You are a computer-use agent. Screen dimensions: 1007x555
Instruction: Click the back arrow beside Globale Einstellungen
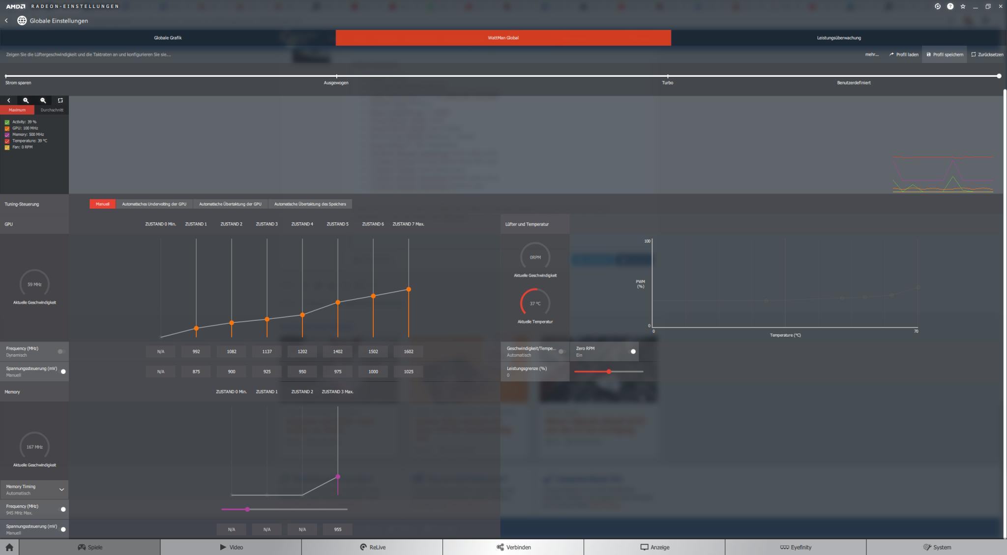(6, 21)
